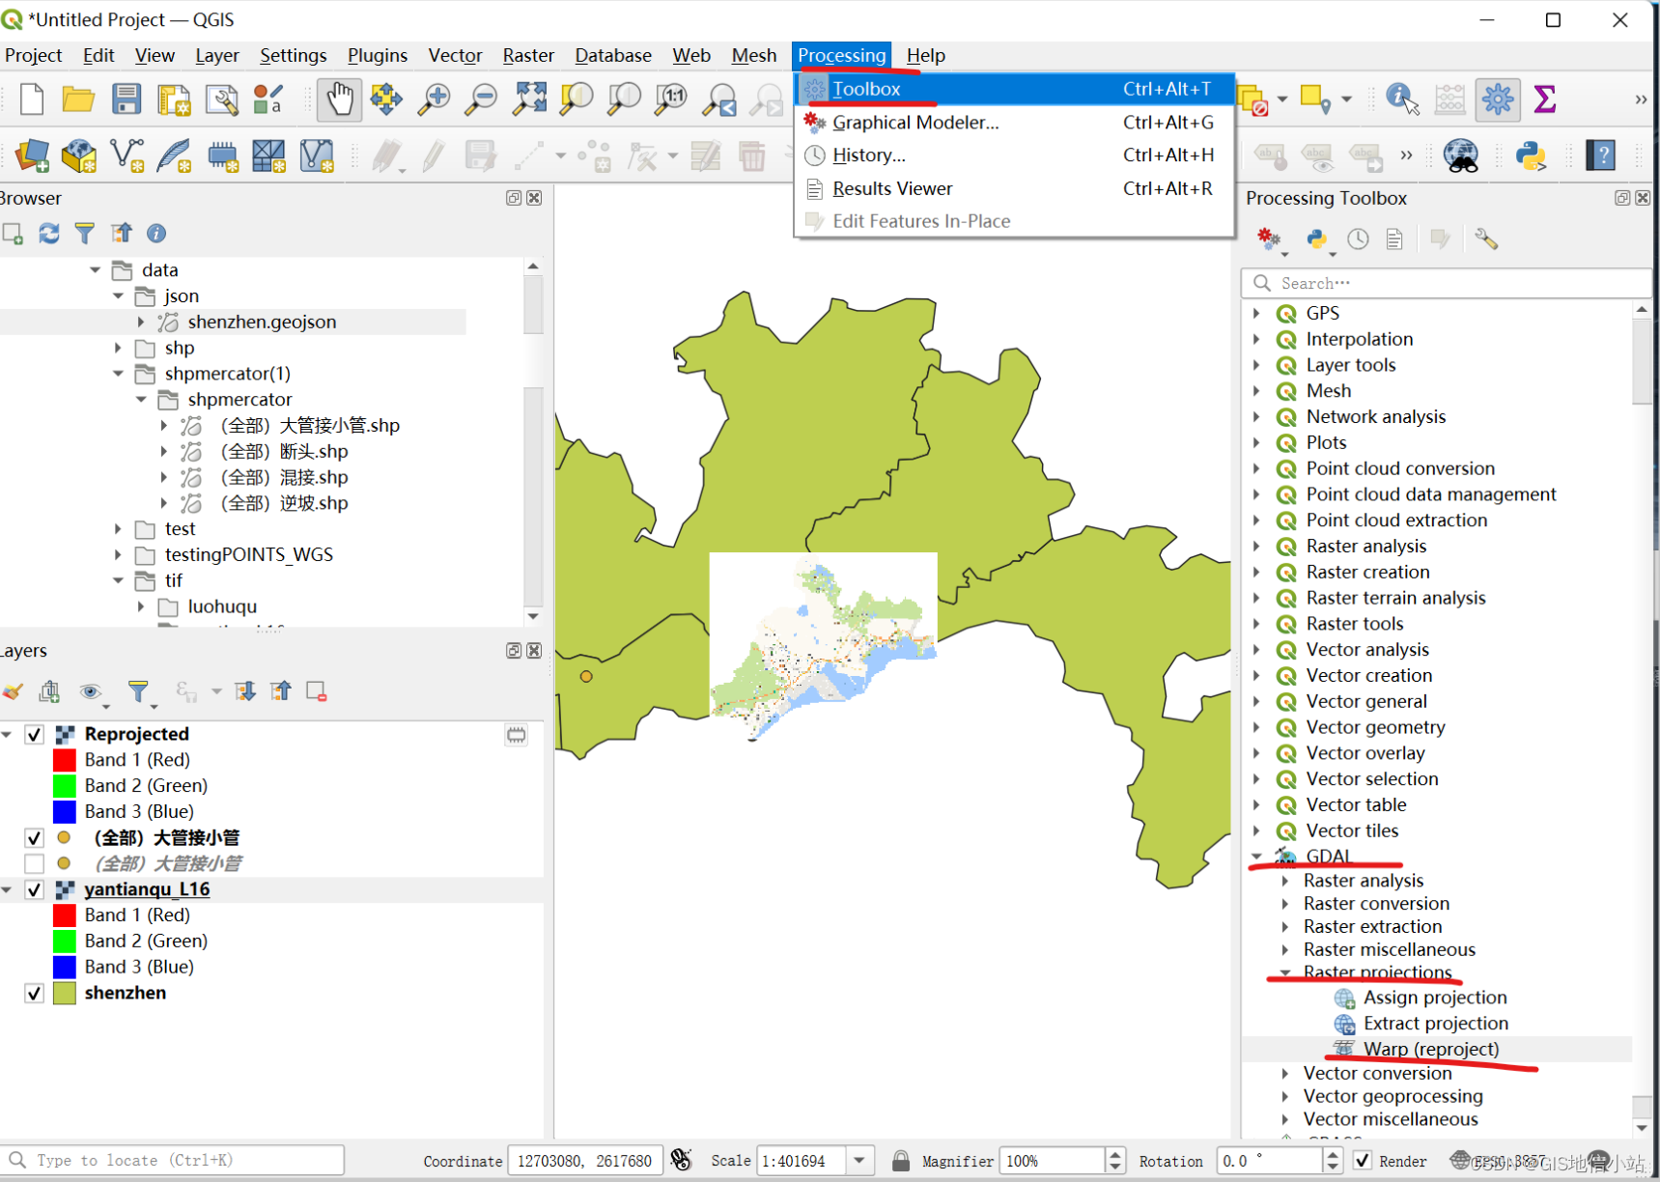This screenshot has width=1660, height=1182.
Task: Select Toolbox from Processing menu
Action: (x=1014, y=89)
